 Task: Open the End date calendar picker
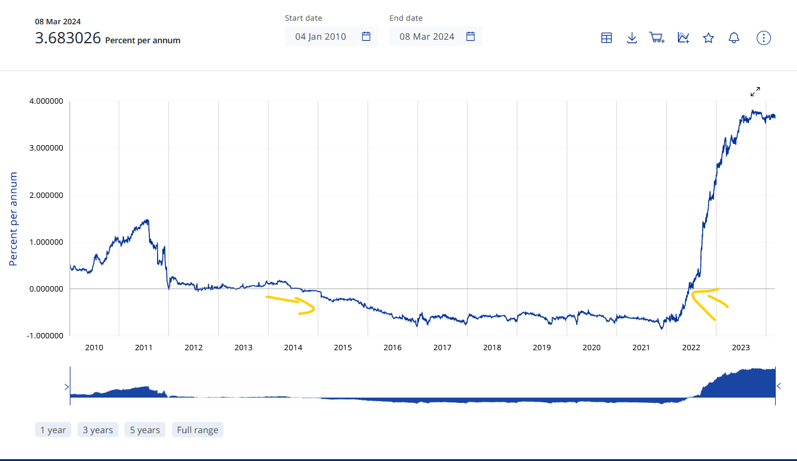coord(470,37)
